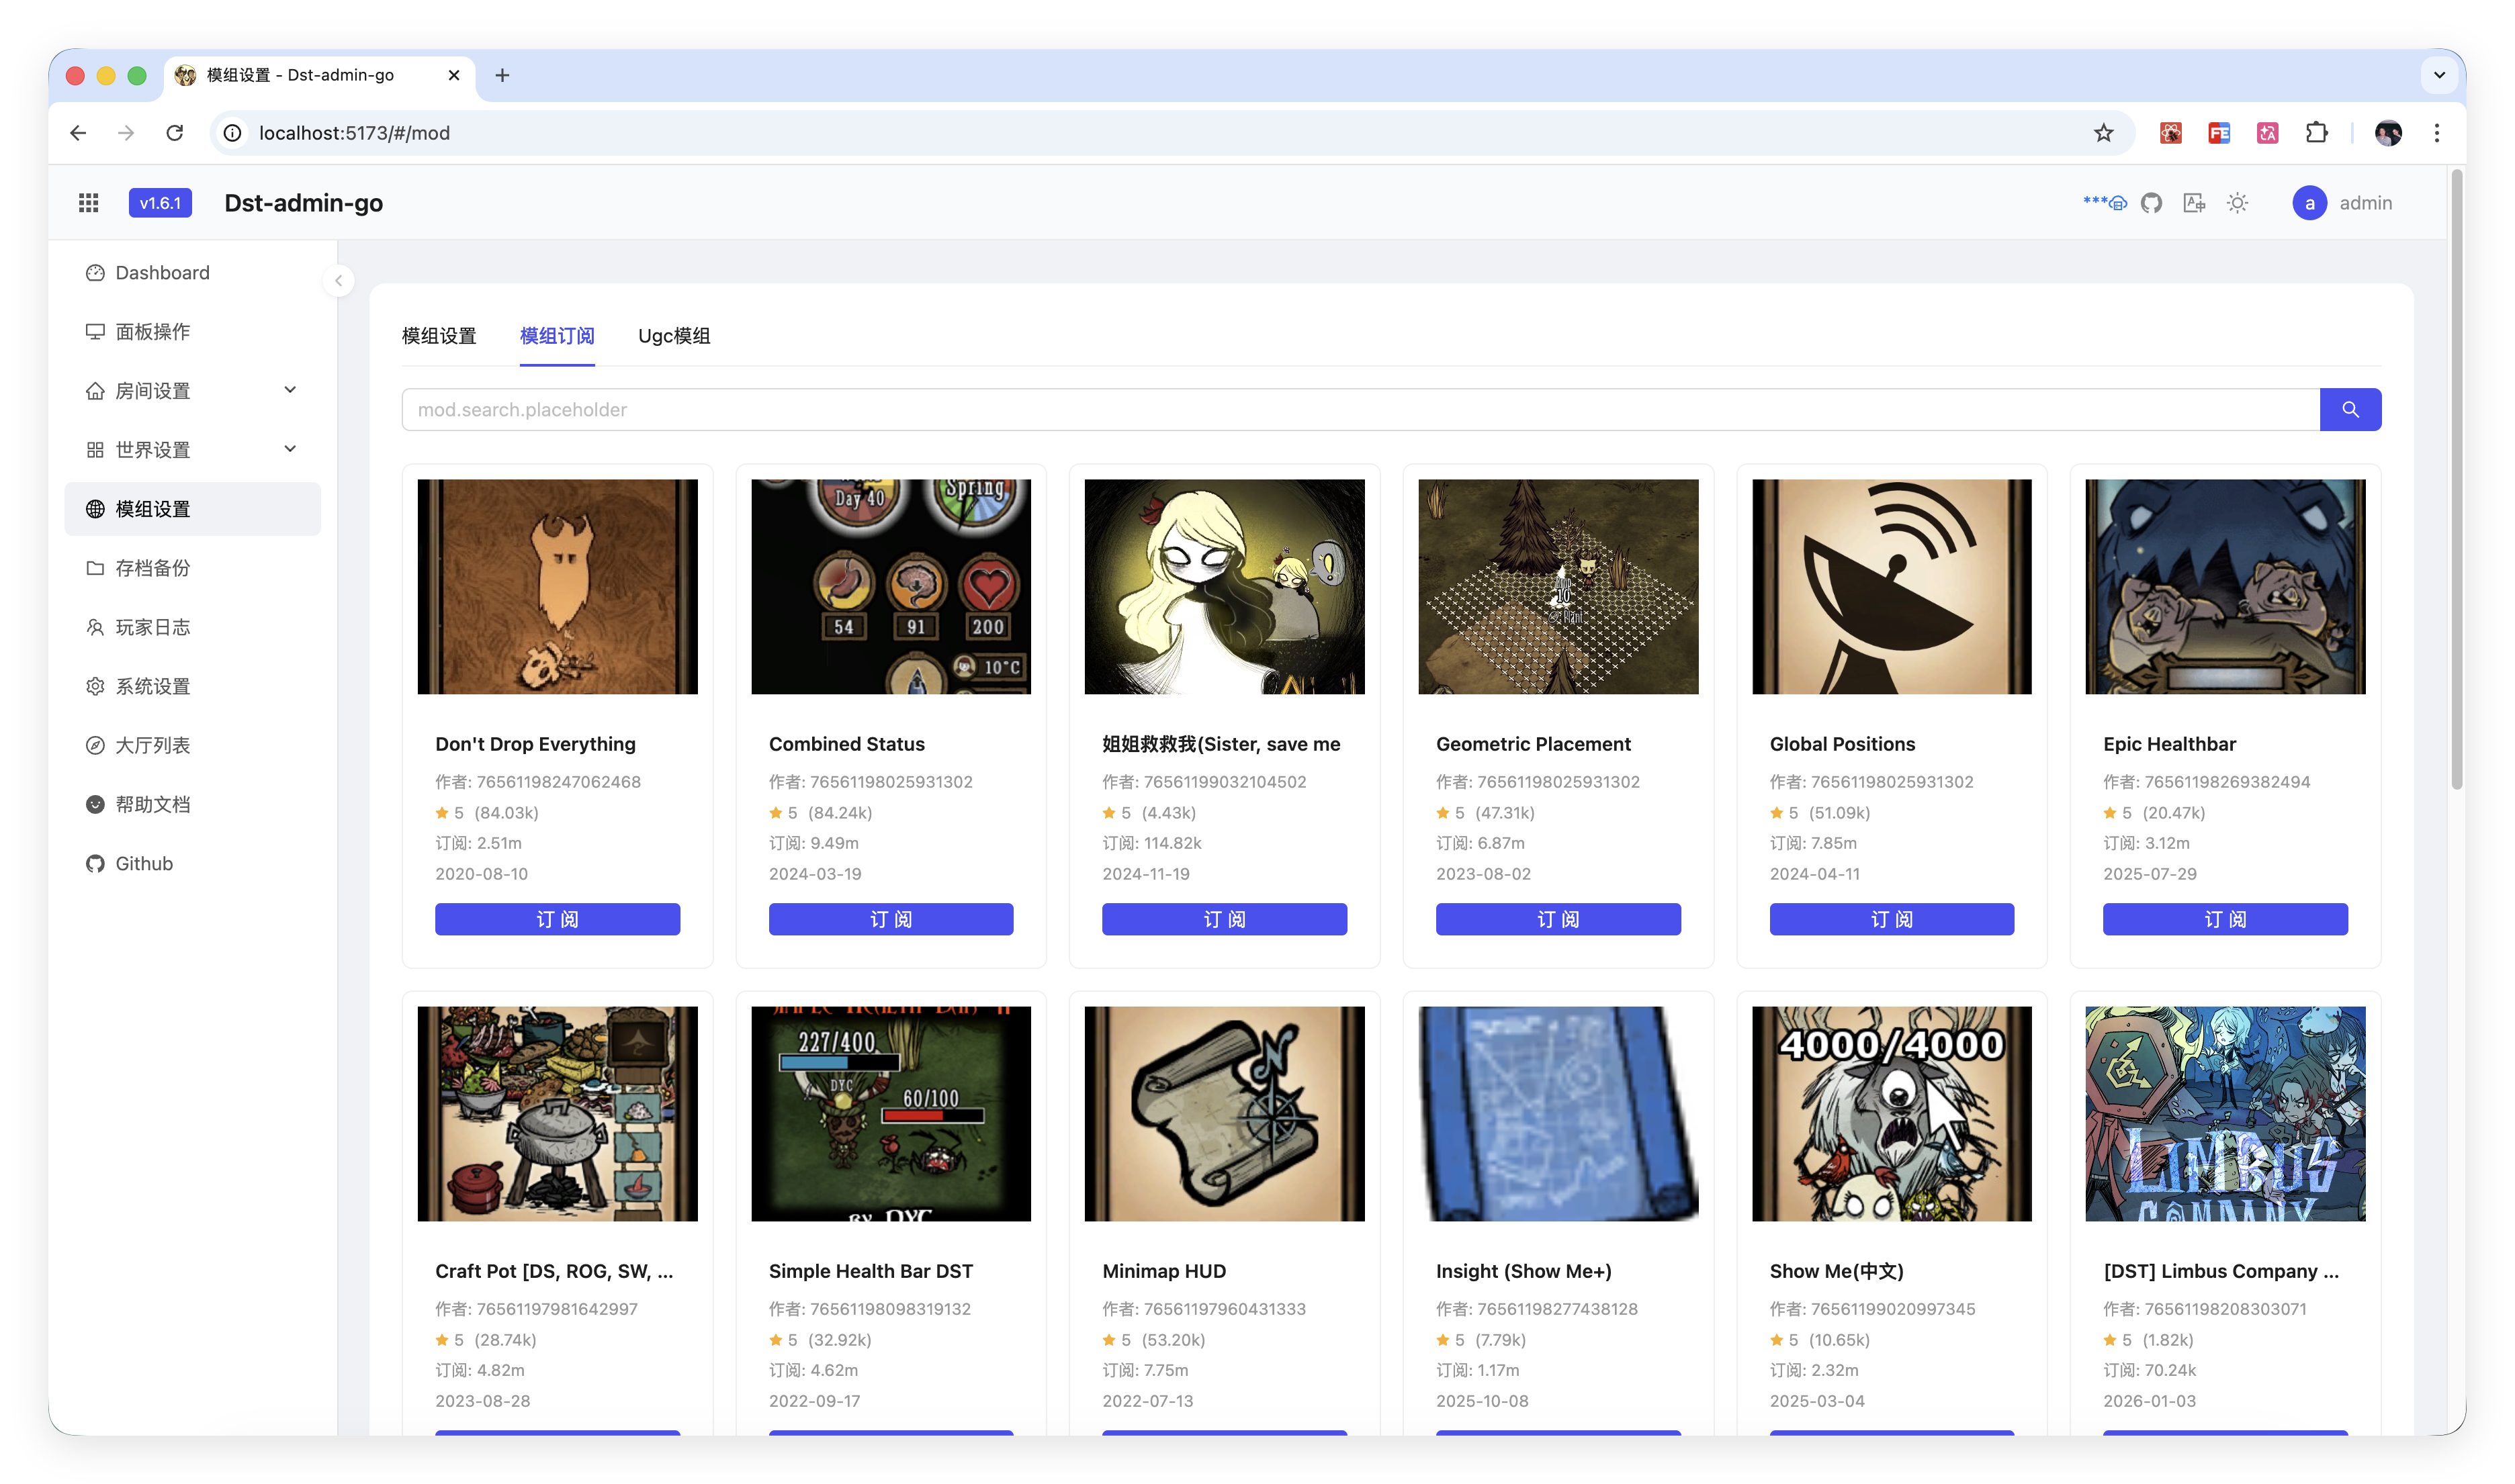
Task: Open the browser extensions puzzle icon
Action: click(2316, 133)
